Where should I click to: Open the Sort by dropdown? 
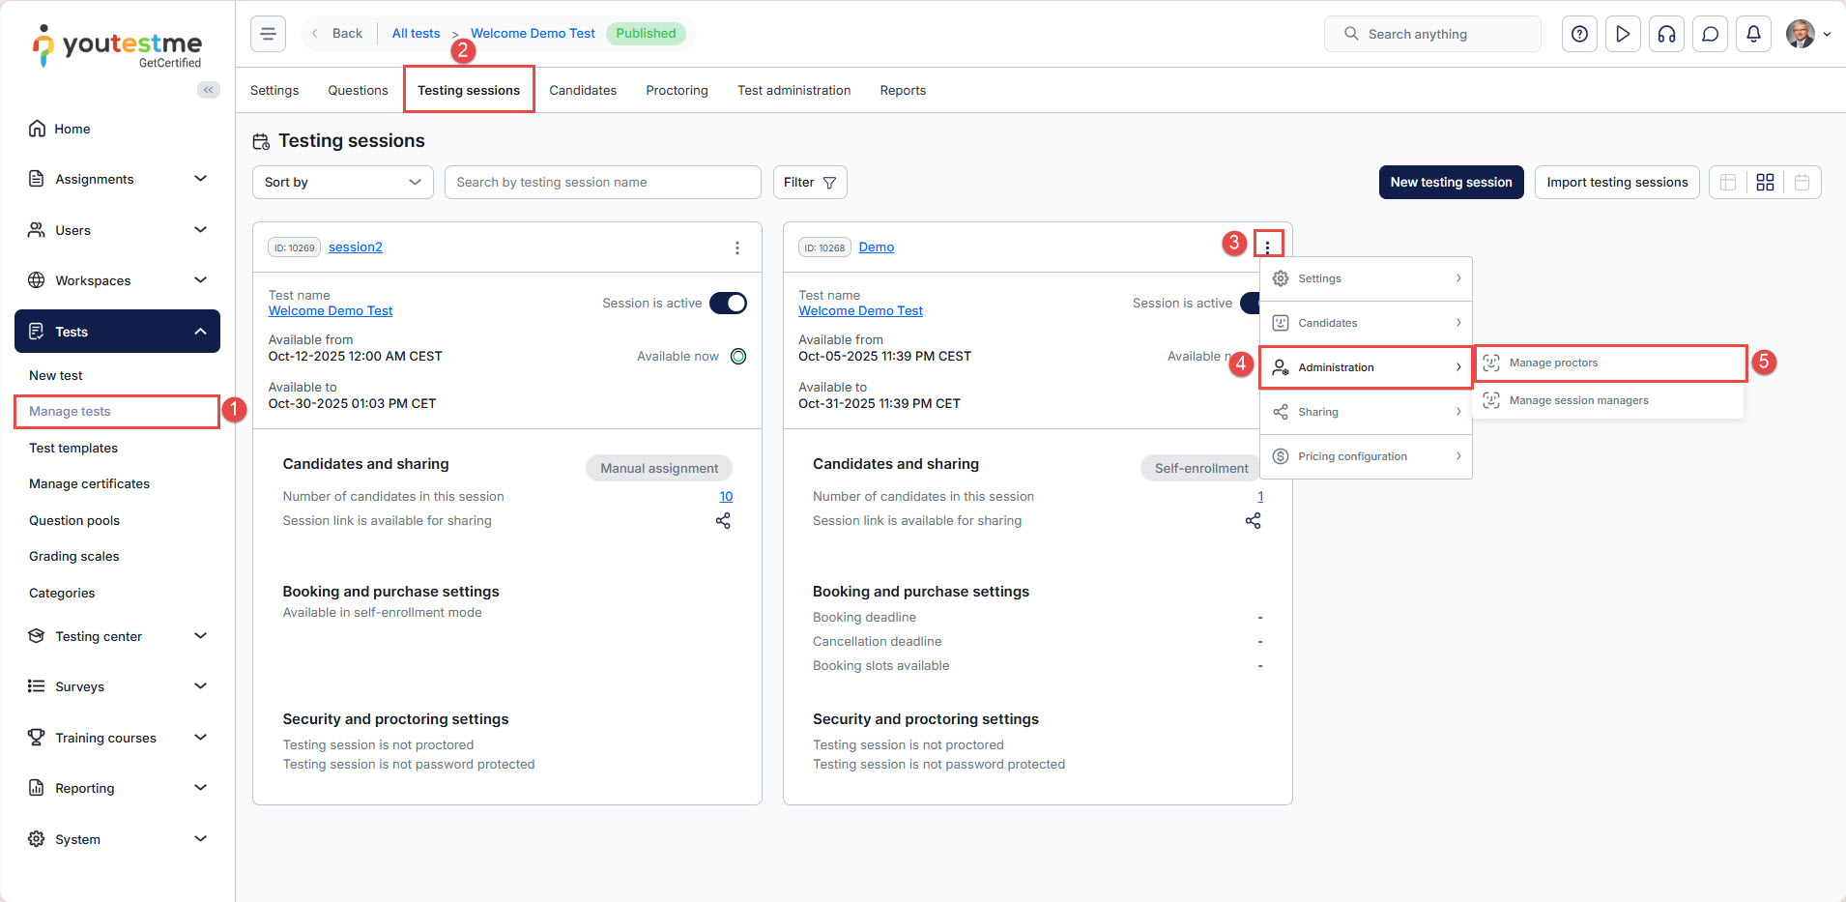pos(342,183)
